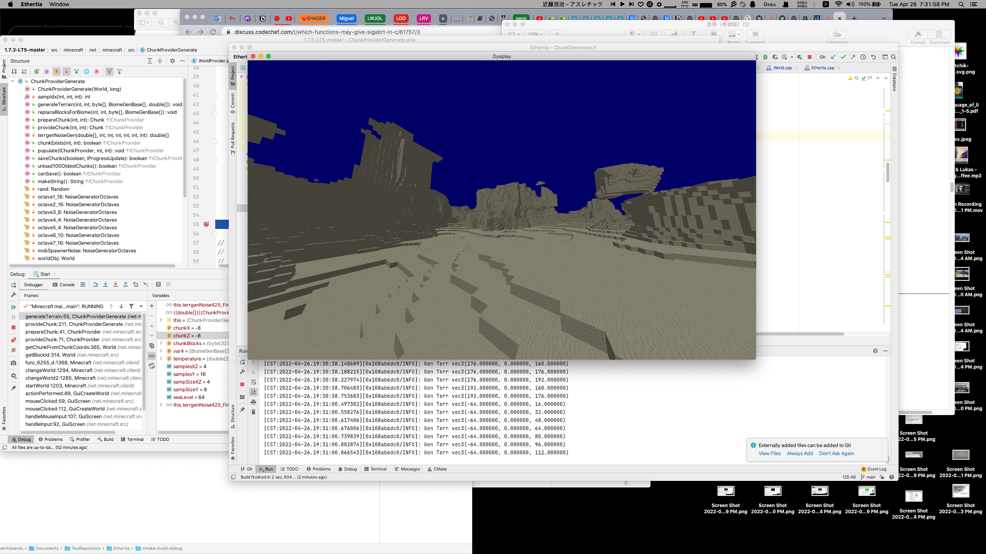Click browser reload button
Viewport: 986px width, 554px height.
(x=213, y=32)
